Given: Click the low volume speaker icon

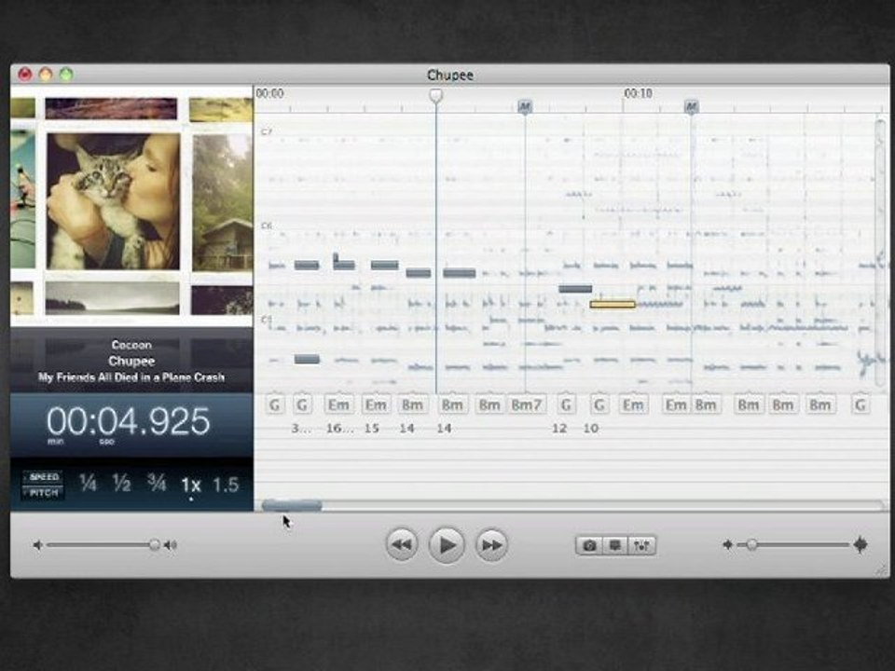Looking at the screenshot, I should coord(37,545).
